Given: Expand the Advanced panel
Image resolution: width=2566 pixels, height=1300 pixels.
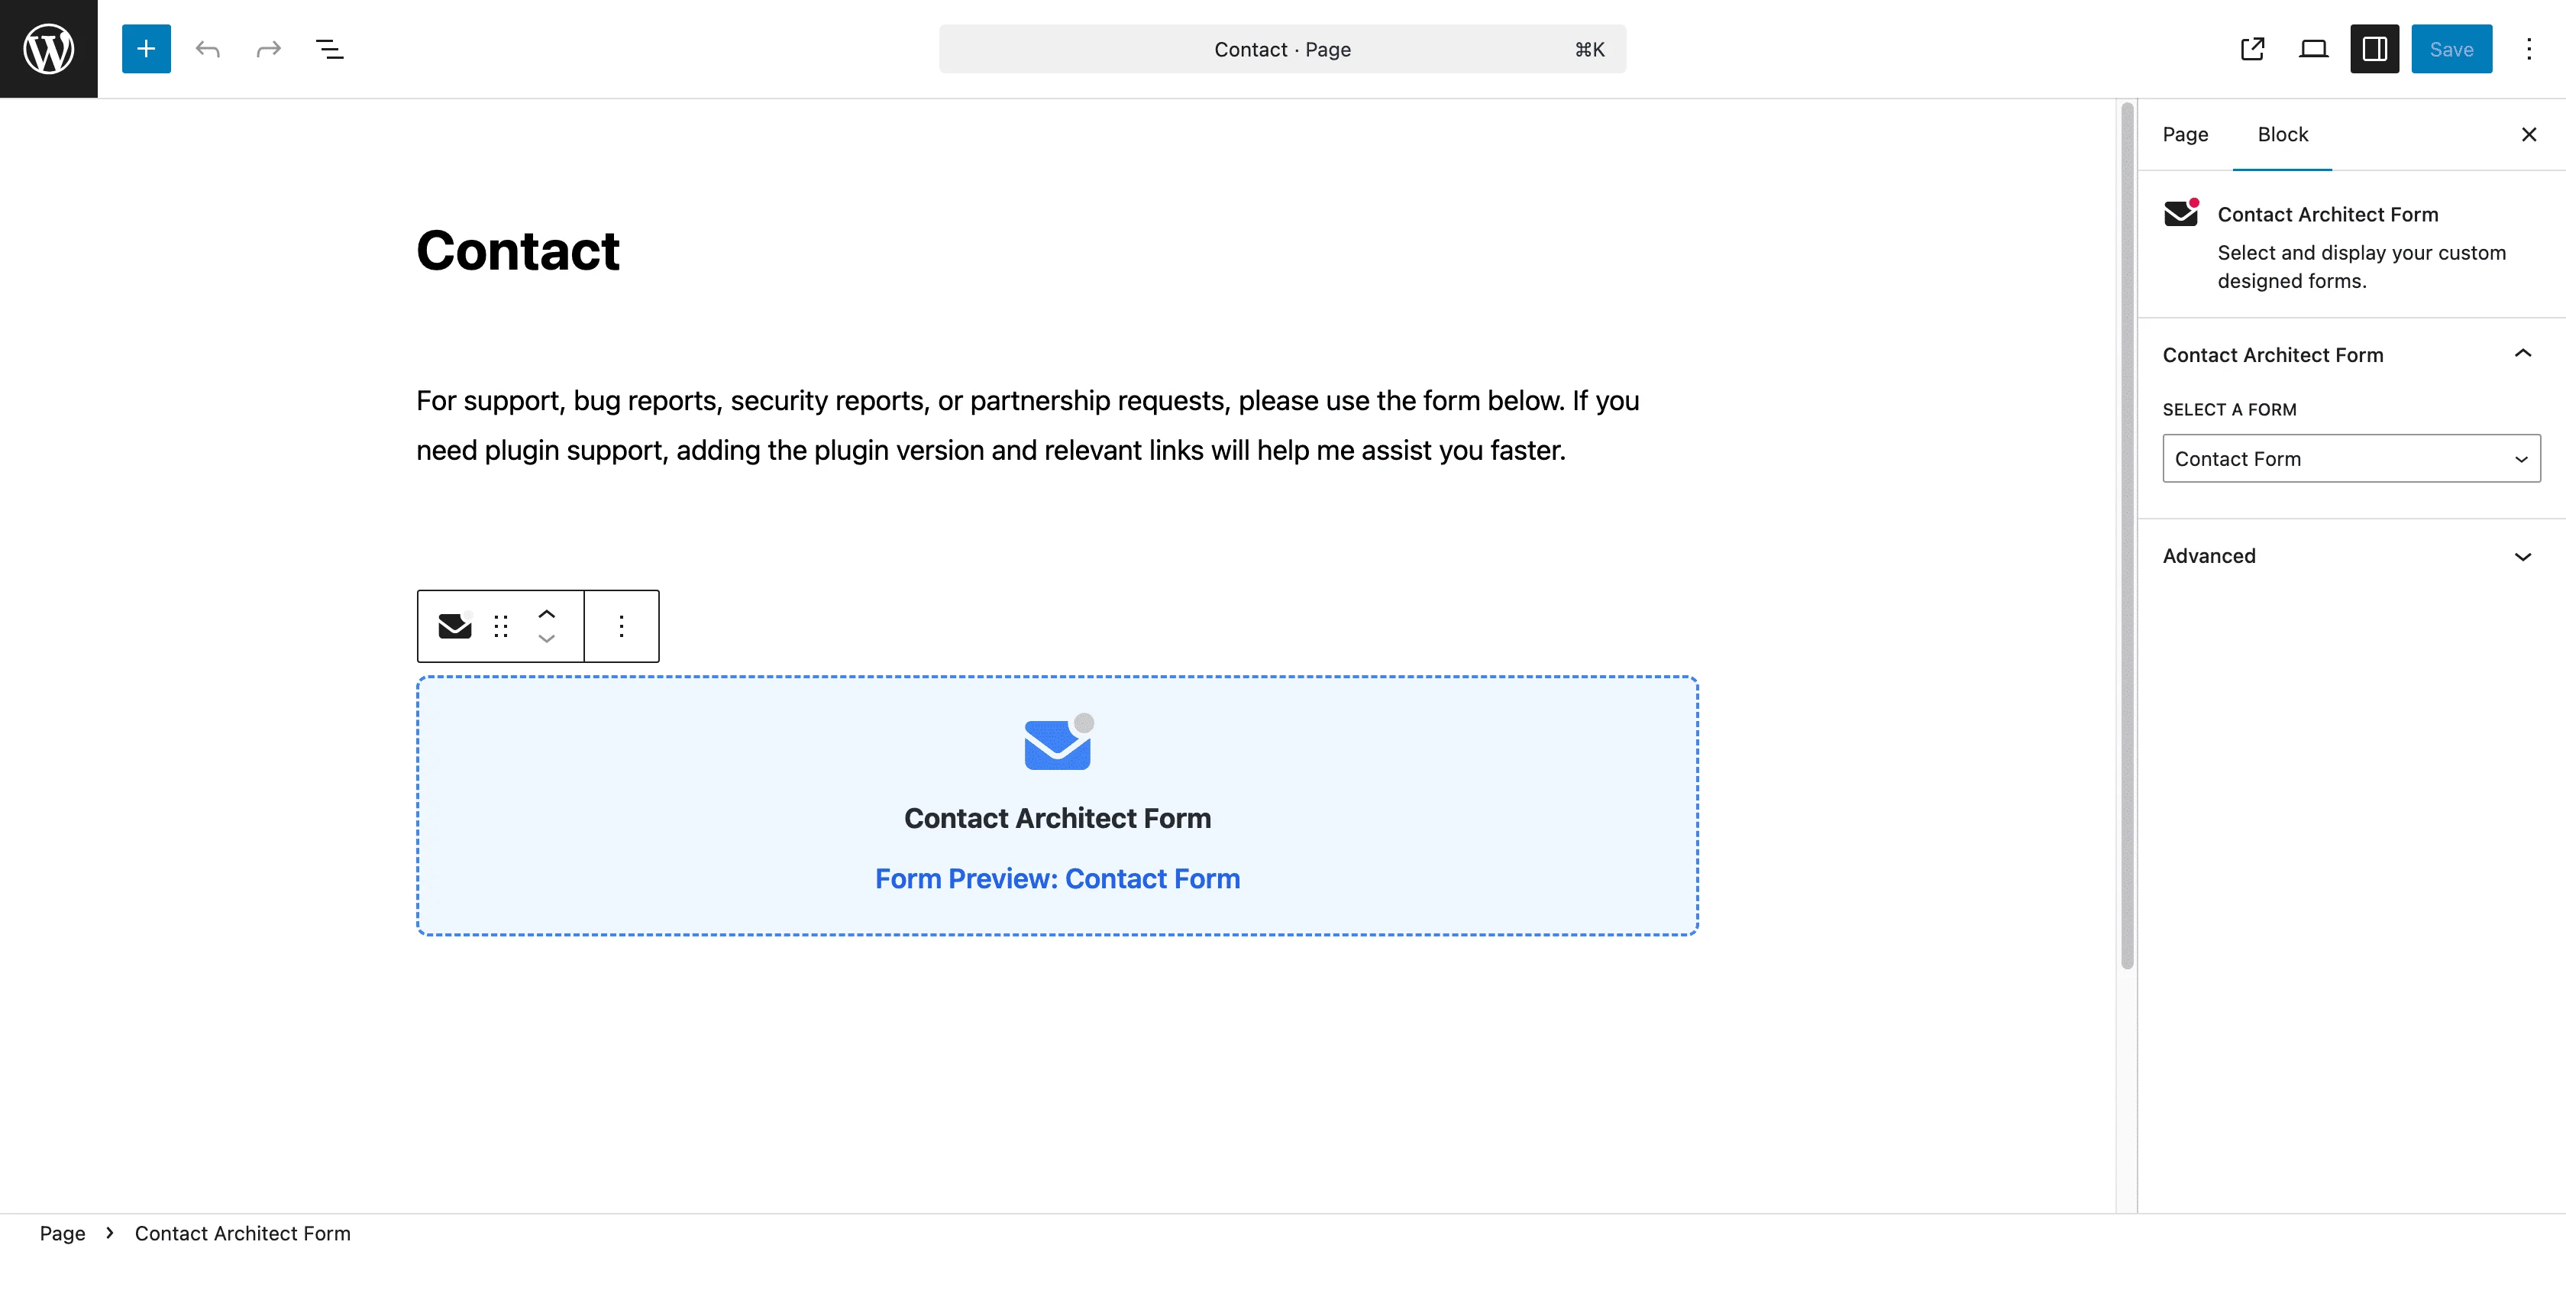Looking at the screenshot, I should pos(2522,556).
